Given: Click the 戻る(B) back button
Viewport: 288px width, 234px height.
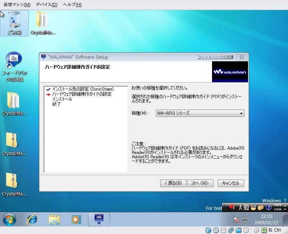Looking at the screenshot, I should pos(173,183).
